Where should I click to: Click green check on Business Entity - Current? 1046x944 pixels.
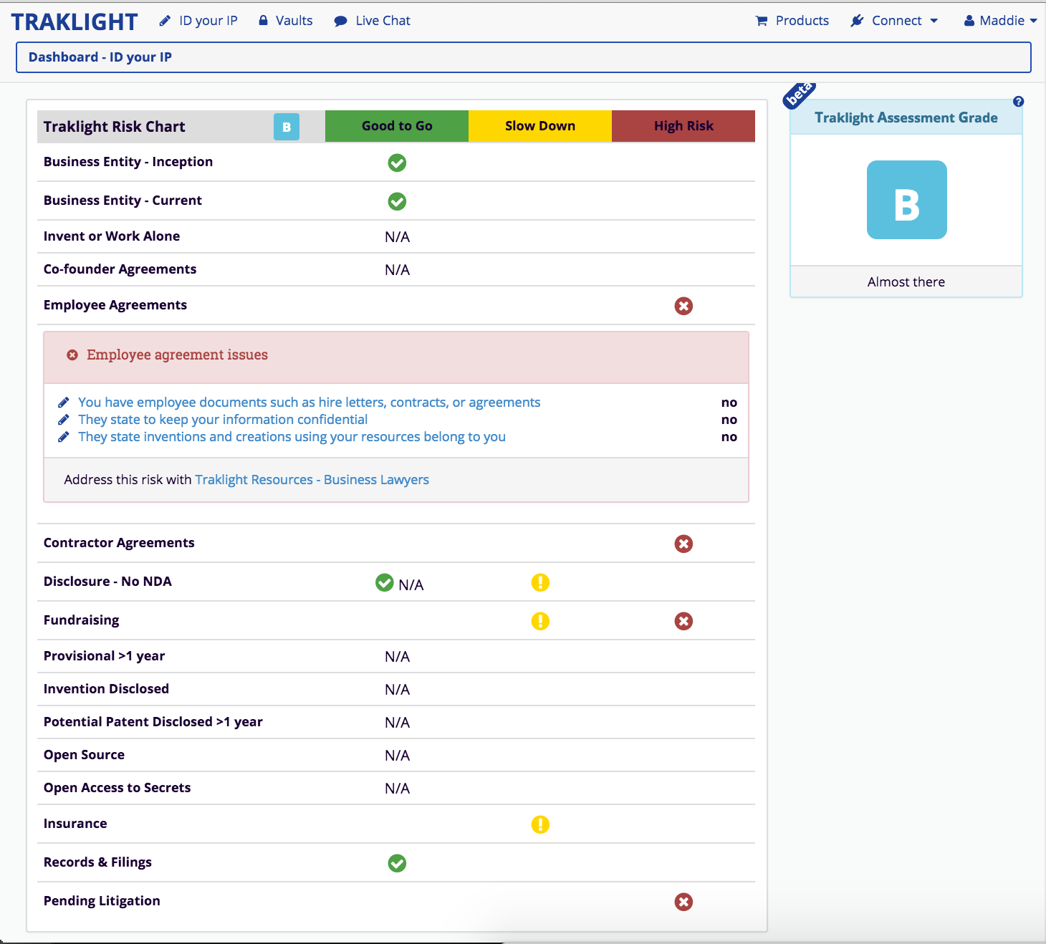[x=397, y=201]
